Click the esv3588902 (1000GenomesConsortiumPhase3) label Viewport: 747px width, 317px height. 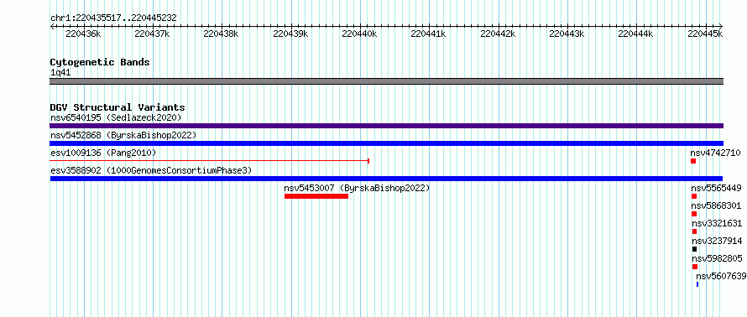pos(151,170)
